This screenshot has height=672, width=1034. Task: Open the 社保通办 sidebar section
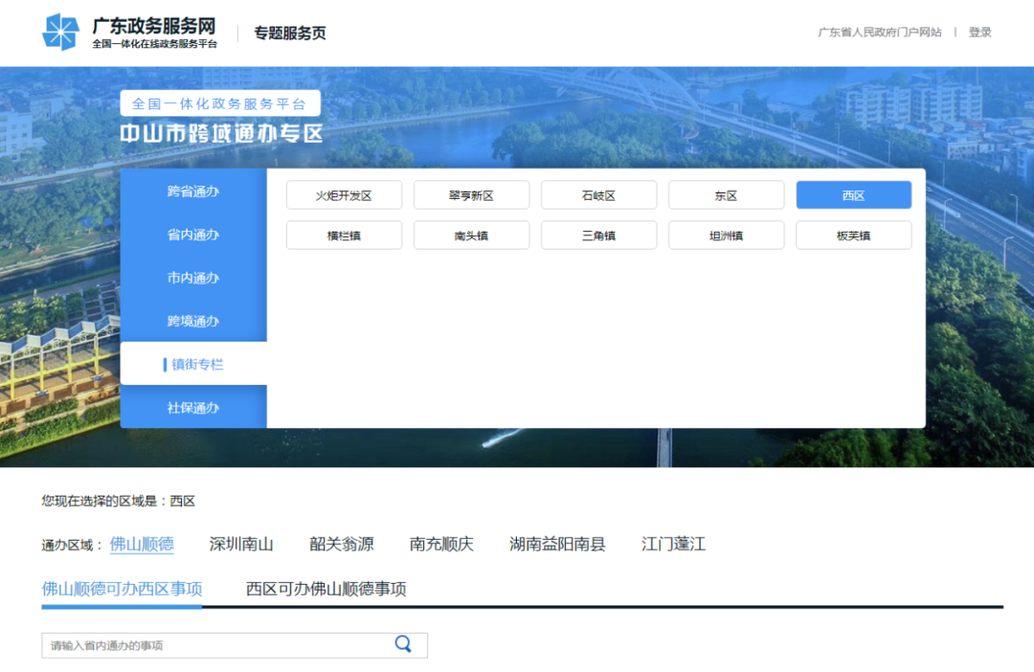(x=193, y=407)
